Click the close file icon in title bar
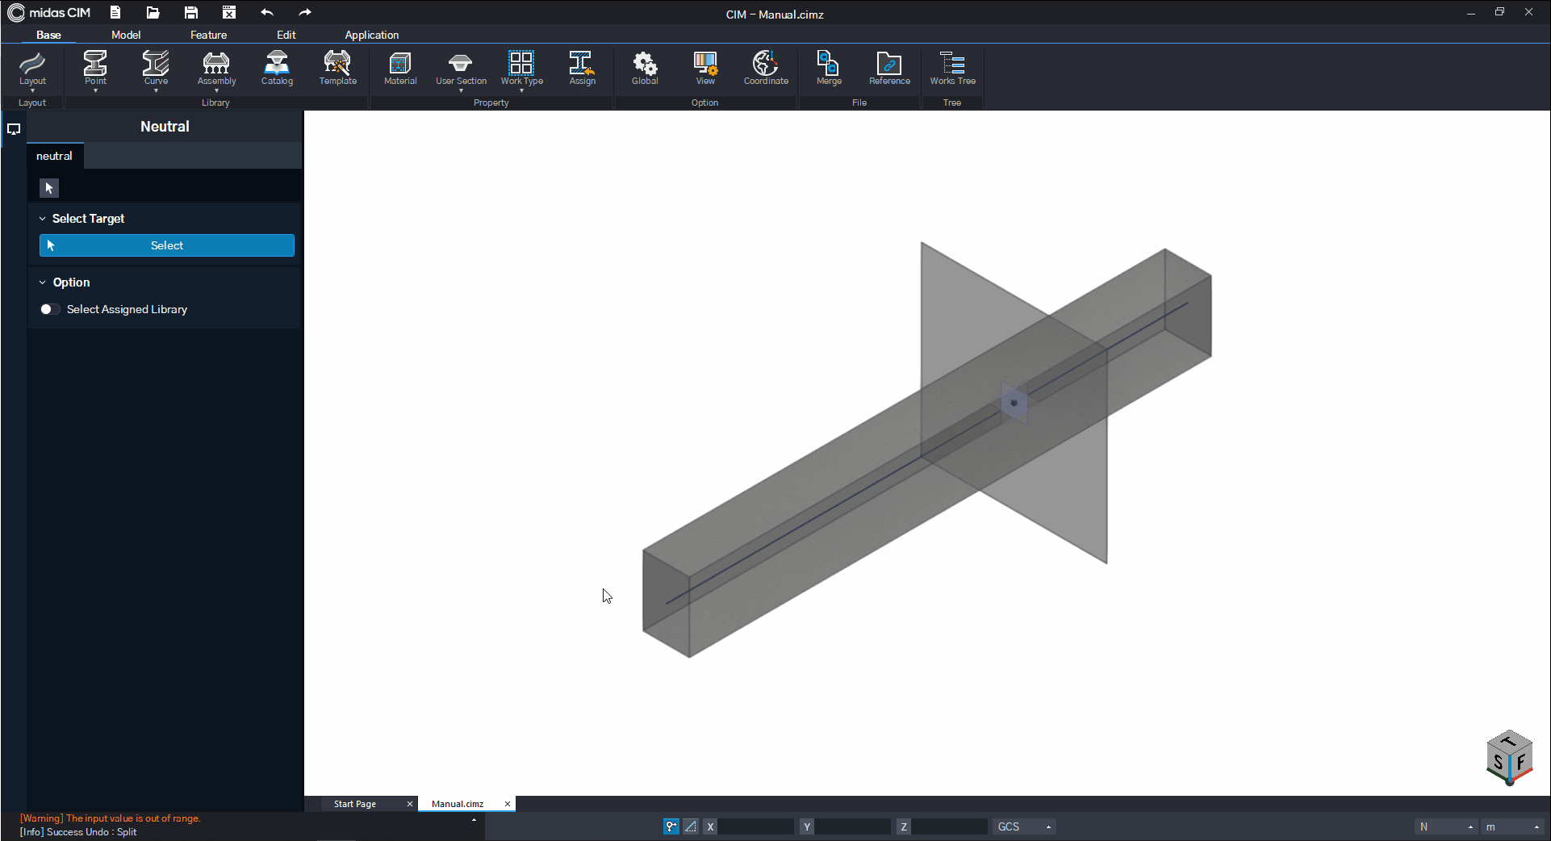Image resolution: width=1551 pixels, height=841 pixels. click(x=229, y=12)
